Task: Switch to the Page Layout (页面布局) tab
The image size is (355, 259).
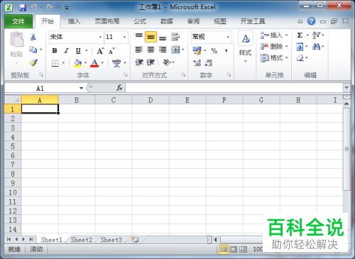Action: (x=107, y=21)
